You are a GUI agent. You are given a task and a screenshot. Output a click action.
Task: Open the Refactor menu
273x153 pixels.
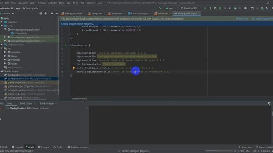click(52, 3)
